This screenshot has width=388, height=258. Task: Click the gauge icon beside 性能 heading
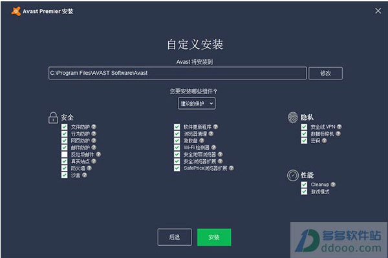tap(293, 175)
